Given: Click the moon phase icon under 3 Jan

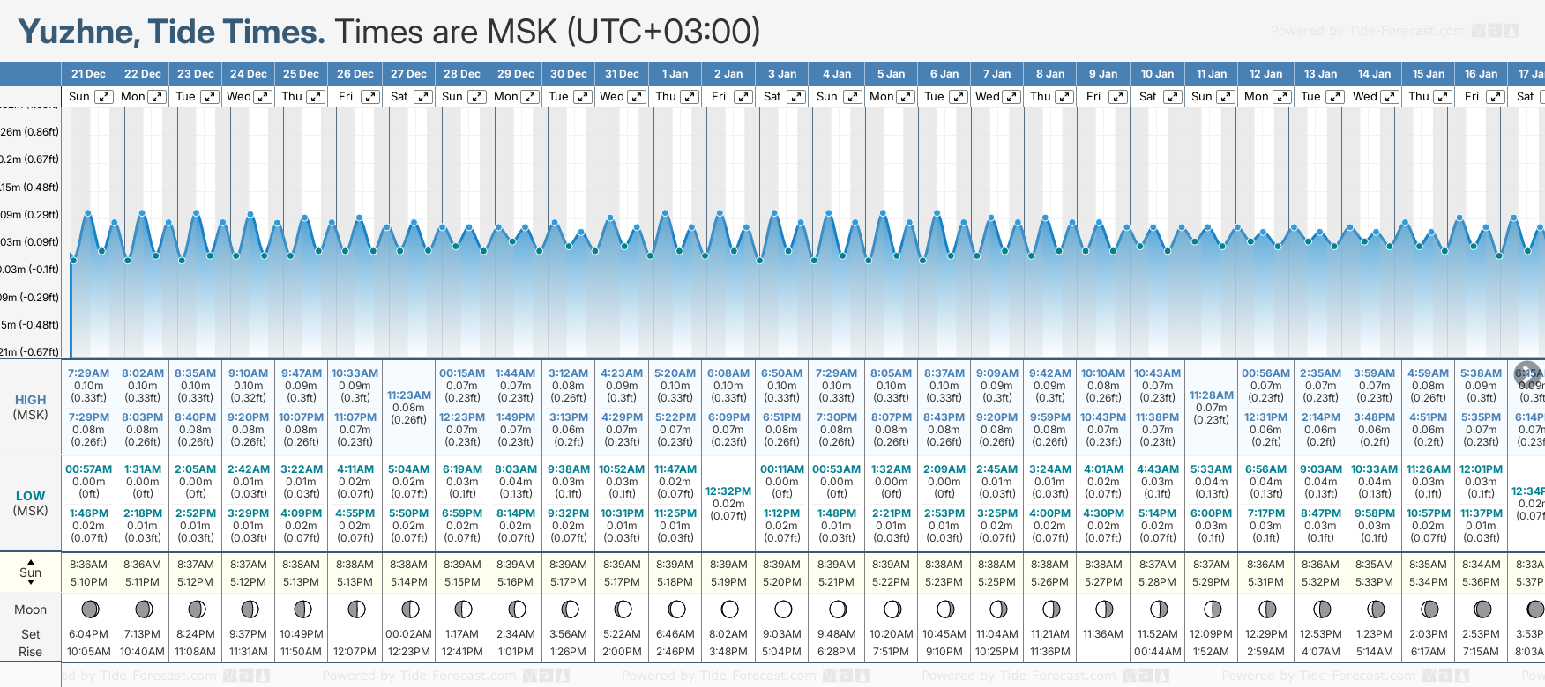Looking at the screenshot, I should click(782, 609).
